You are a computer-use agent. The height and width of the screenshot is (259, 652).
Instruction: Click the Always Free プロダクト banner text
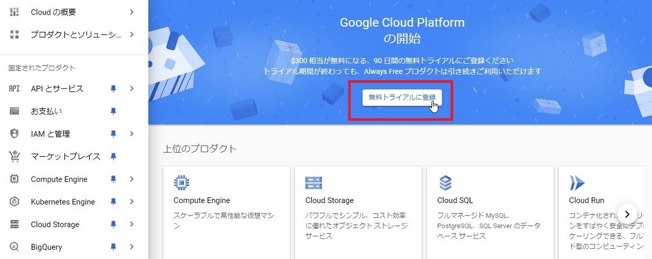(402, 72)
